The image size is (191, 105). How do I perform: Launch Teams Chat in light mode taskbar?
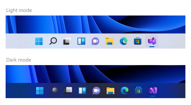[x=96, y=41]
